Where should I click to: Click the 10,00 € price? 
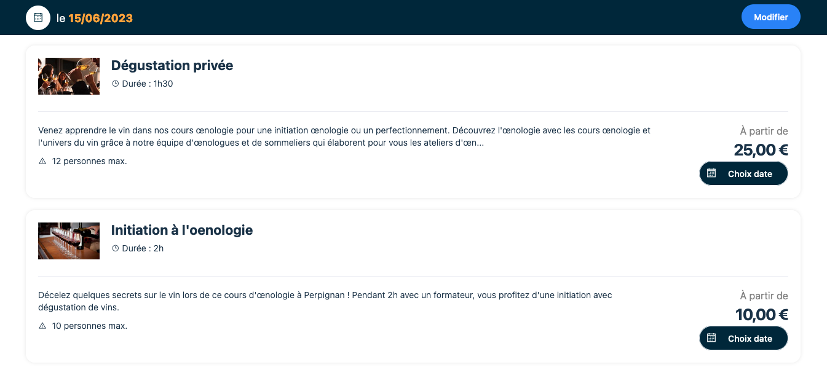point(762,315)
